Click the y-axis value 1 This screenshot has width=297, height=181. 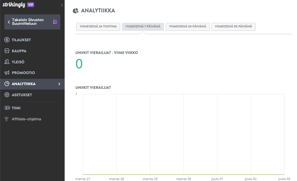(76, 94)
